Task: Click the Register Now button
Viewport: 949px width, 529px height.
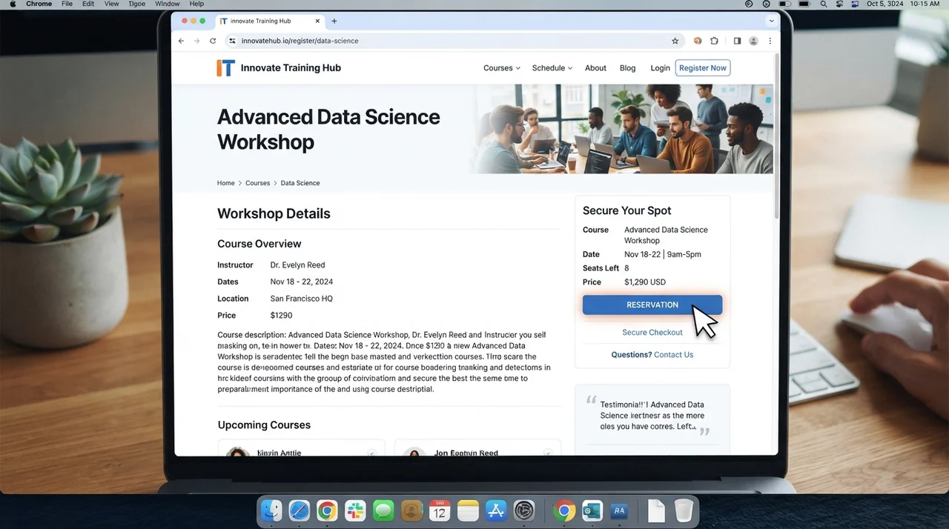Action: (703, 68)
